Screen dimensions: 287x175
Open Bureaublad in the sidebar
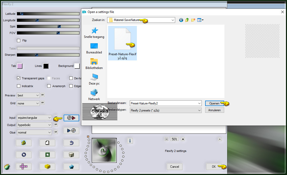(94, 48)
